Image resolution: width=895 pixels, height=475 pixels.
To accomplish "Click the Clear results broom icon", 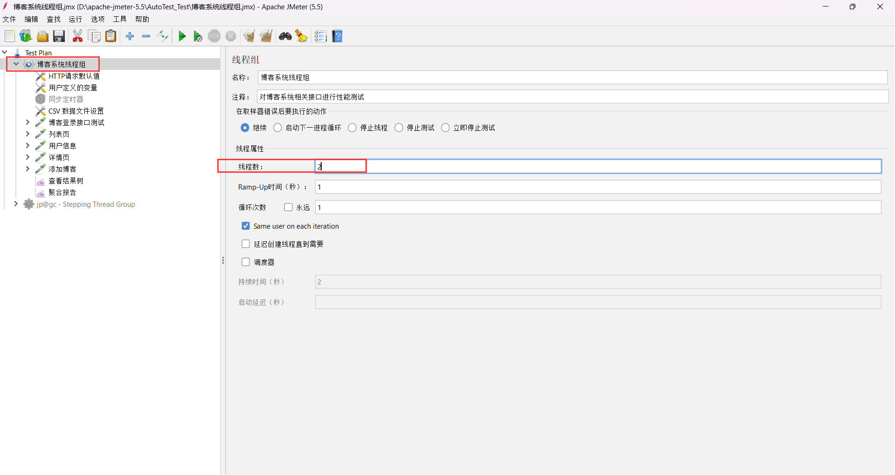I will click(249, 36).
